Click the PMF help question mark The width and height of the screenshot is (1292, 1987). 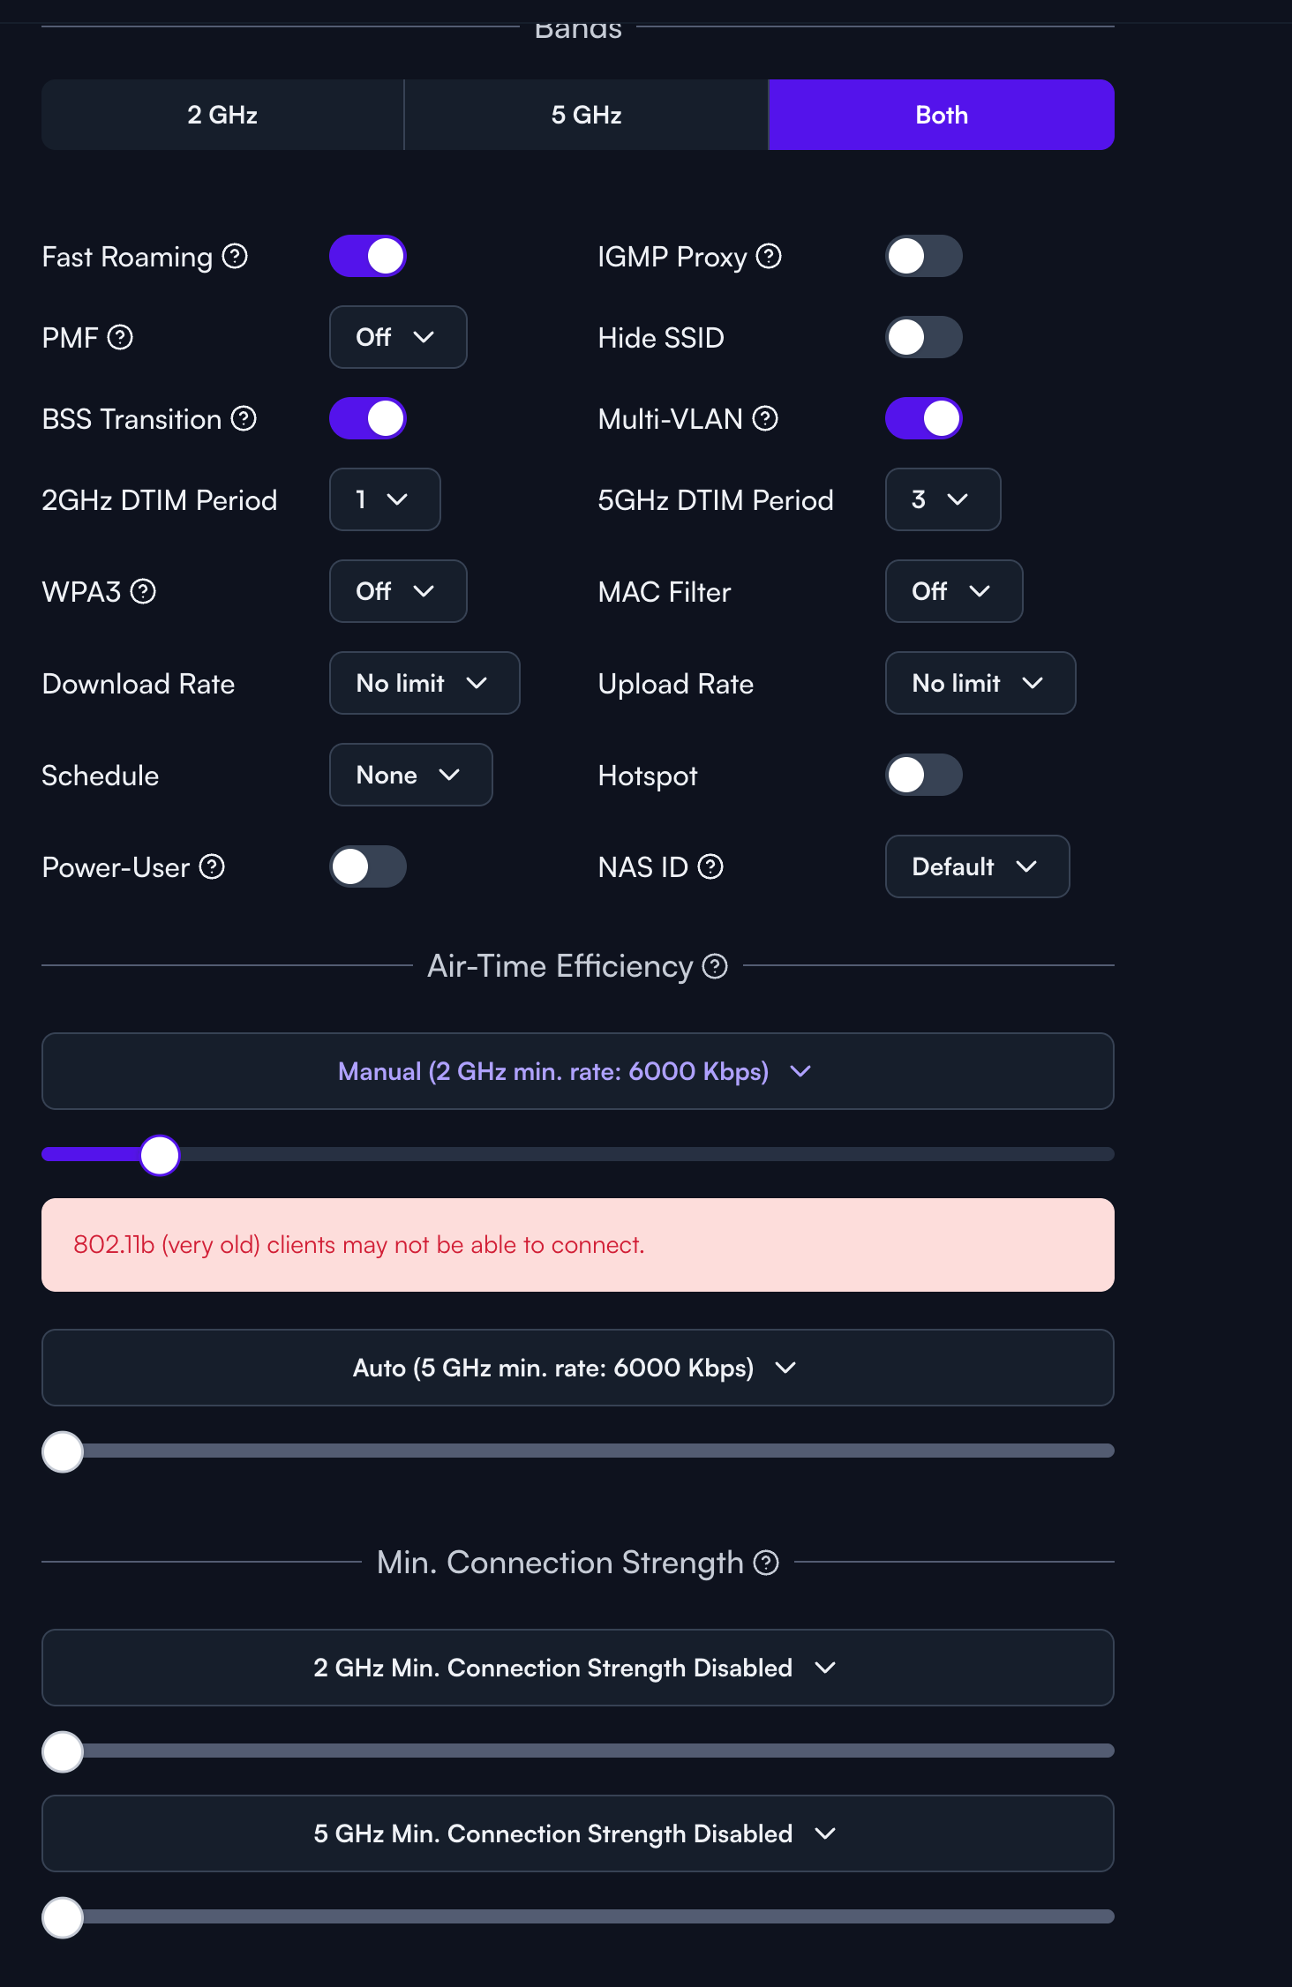pyautogui.click(x=120, y=337)
